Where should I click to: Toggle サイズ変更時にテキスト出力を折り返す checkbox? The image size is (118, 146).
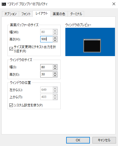[11, 49]
